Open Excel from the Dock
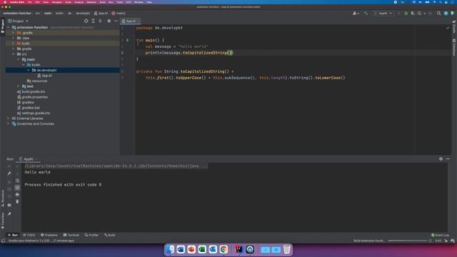The height and width of the screenshot is (257, 457). (202, 249)
